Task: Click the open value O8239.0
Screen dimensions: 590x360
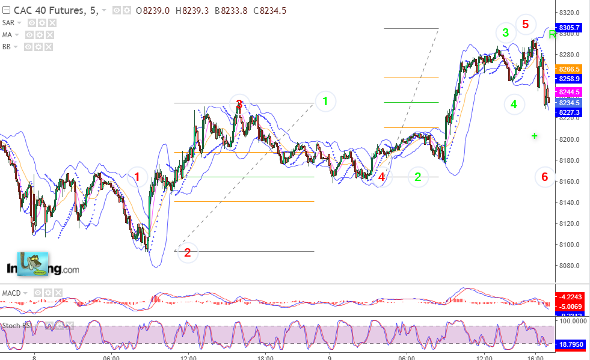Action: coord(153,11)
